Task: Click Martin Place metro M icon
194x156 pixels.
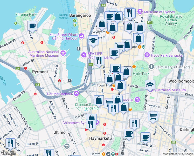Action: [143, 47]
